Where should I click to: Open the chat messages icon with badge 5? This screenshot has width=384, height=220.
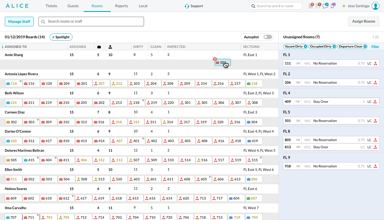point(325,6)
